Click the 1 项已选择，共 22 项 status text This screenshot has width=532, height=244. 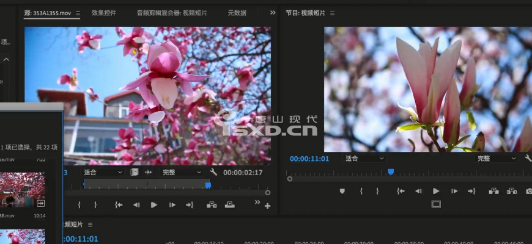[x=29, y=147]
